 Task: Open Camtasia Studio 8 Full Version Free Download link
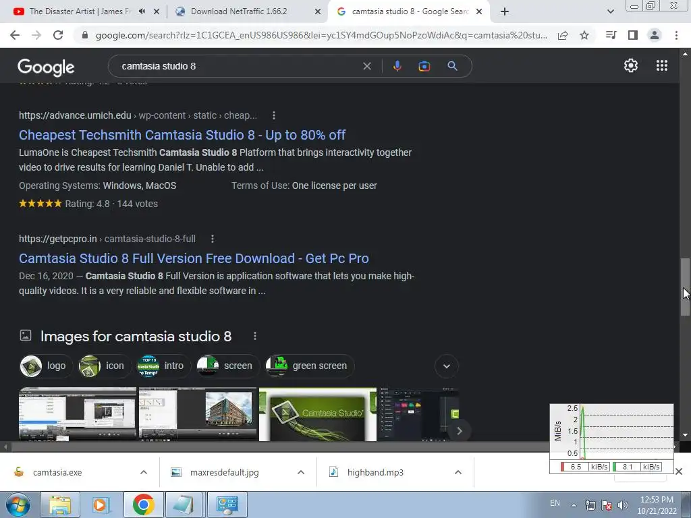tap(194, 258)
